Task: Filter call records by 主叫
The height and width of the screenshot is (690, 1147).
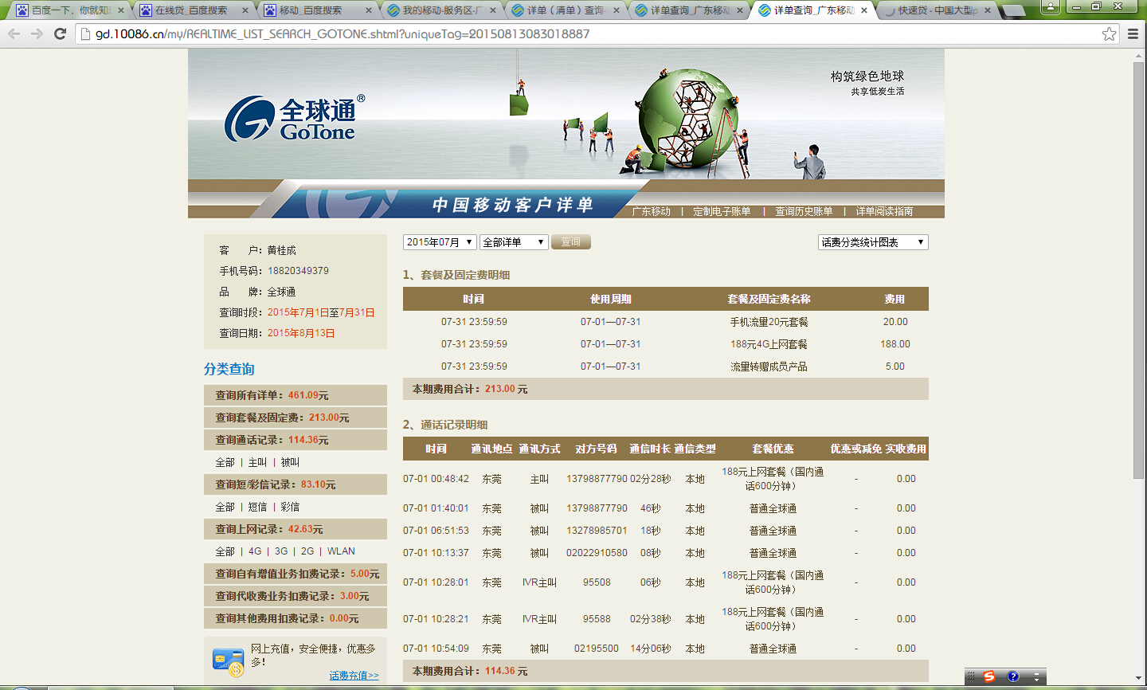Action: tap(257, 462)
